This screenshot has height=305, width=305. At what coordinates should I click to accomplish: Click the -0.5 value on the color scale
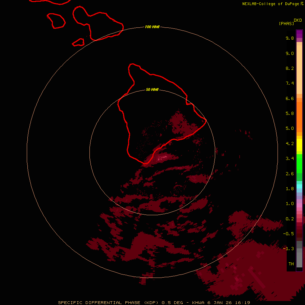[288, 234]
